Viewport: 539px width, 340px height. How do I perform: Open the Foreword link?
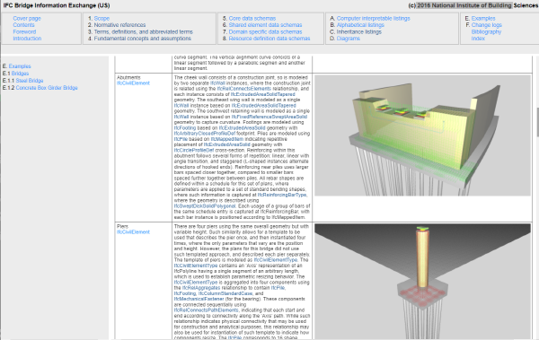24,32
